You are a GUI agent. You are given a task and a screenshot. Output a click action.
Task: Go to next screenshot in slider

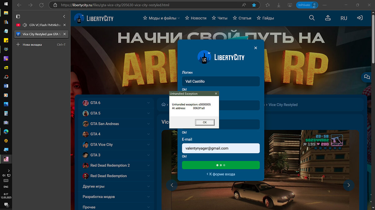[348, 185]
